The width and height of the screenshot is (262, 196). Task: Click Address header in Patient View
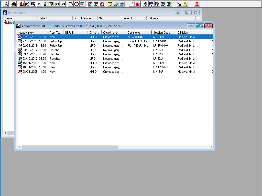tap(171, 18)
